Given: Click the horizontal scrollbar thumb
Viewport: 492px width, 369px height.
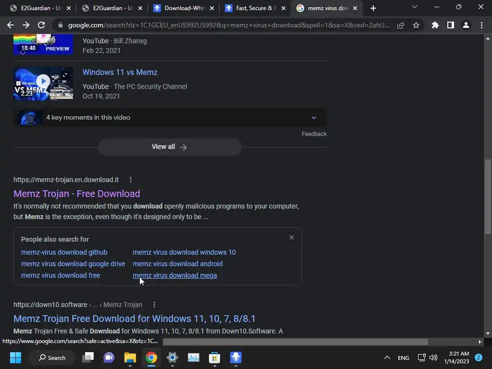Looking at the screenshot, I should pos(295,342).
